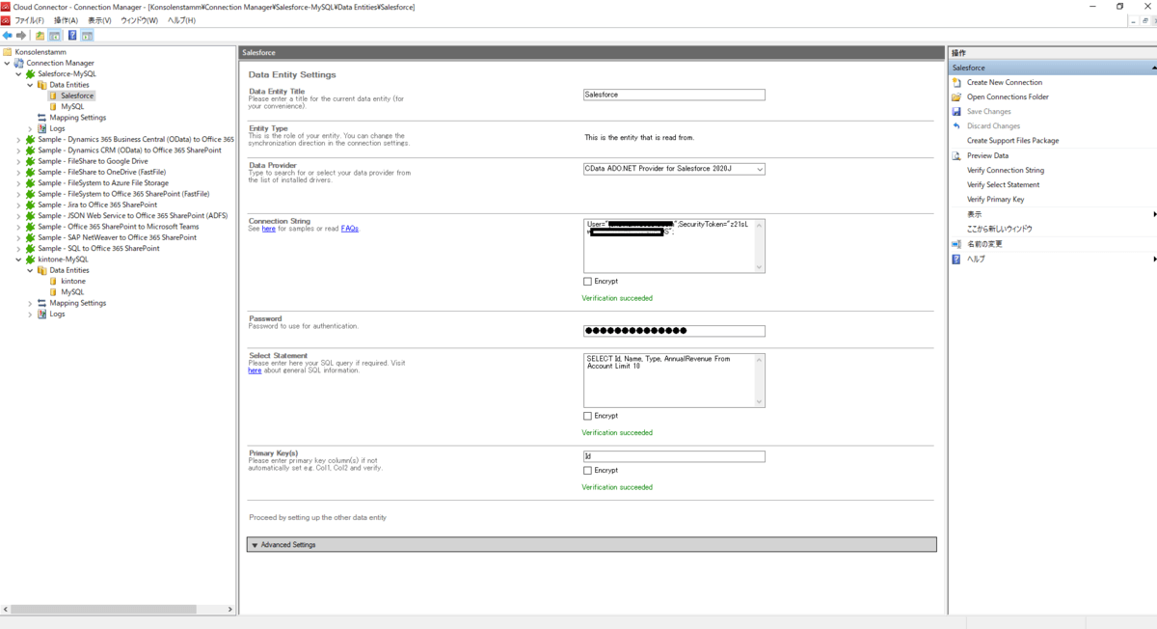Click the Create New Connection icon
Viewport: 1157px width, 629px height.
coord(956,82)
